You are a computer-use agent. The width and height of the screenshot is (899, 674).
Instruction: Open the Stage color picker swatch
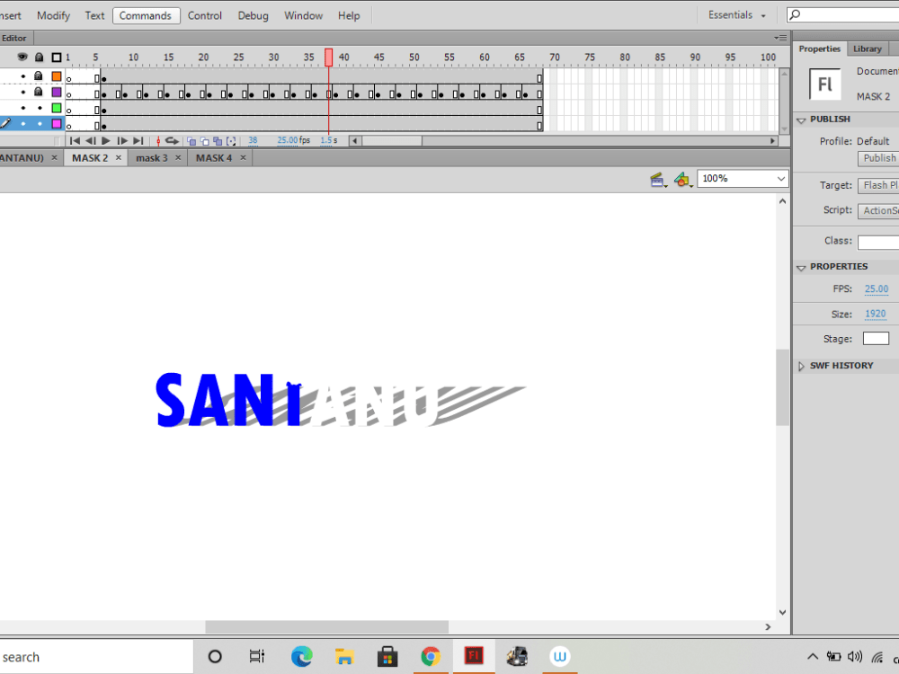point(876,338)
